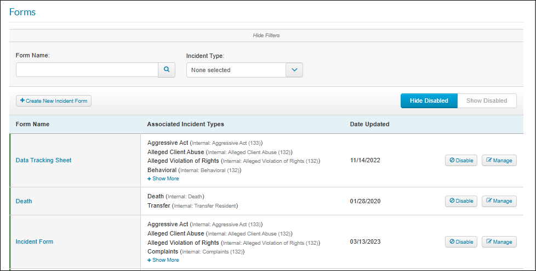Screen dimensions: 536x271
Task: Manage the Data Tracking Sheet form
Action: click(x=499, y=160)
